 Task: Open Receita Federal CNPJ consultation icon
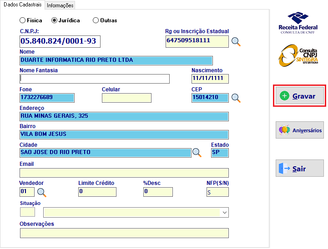298,23
